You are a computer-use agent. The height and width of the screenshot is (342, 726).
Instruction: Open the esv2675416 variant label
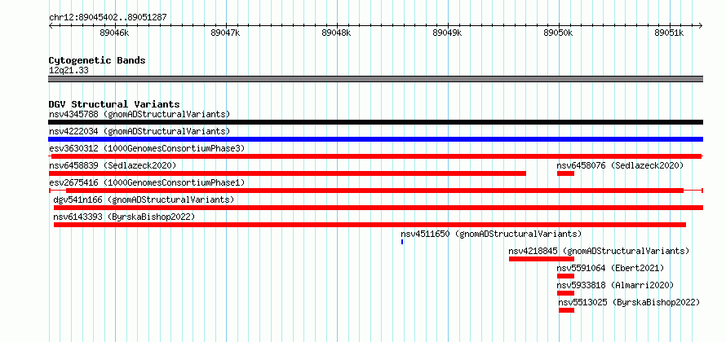[147, 182]
